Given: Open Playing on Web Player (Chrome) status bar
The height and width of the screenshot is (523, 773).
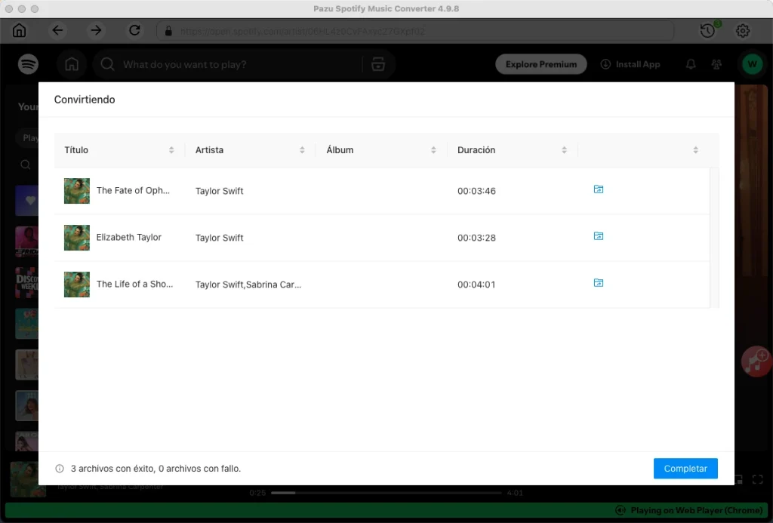Looking at the screenshot, I should point(688,510).
